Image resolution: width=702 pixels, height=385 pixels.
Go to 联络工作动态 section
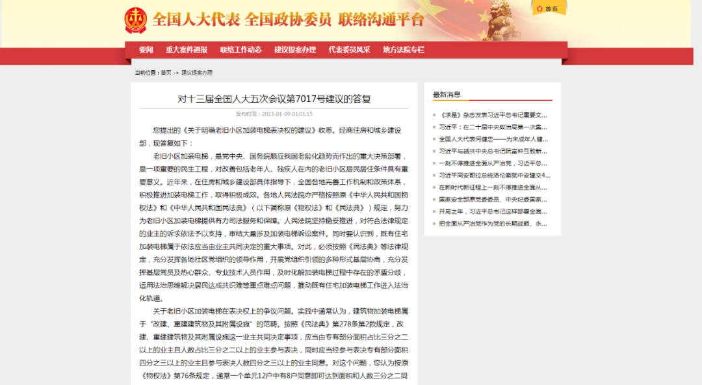(x=240, y=50)
